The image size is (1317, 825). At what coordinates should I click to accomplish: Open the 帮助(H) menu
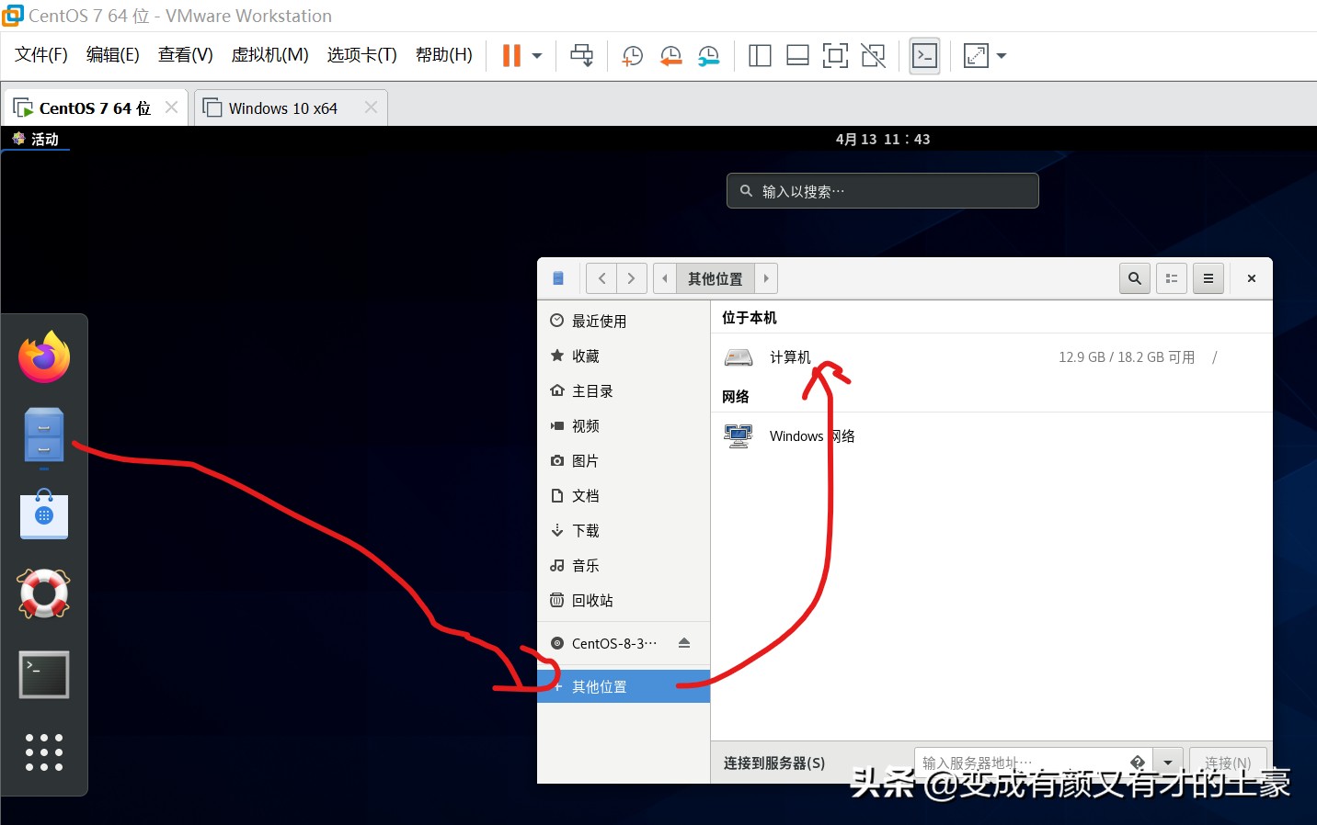click(x=444, y=55)
